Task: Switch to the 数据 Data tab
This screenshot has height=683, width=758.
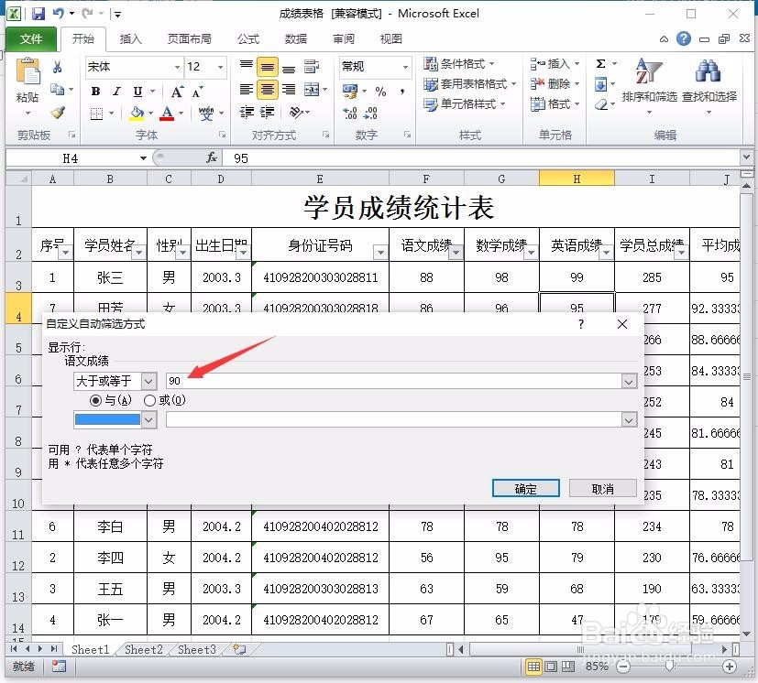Action: [x=296, y=39]
